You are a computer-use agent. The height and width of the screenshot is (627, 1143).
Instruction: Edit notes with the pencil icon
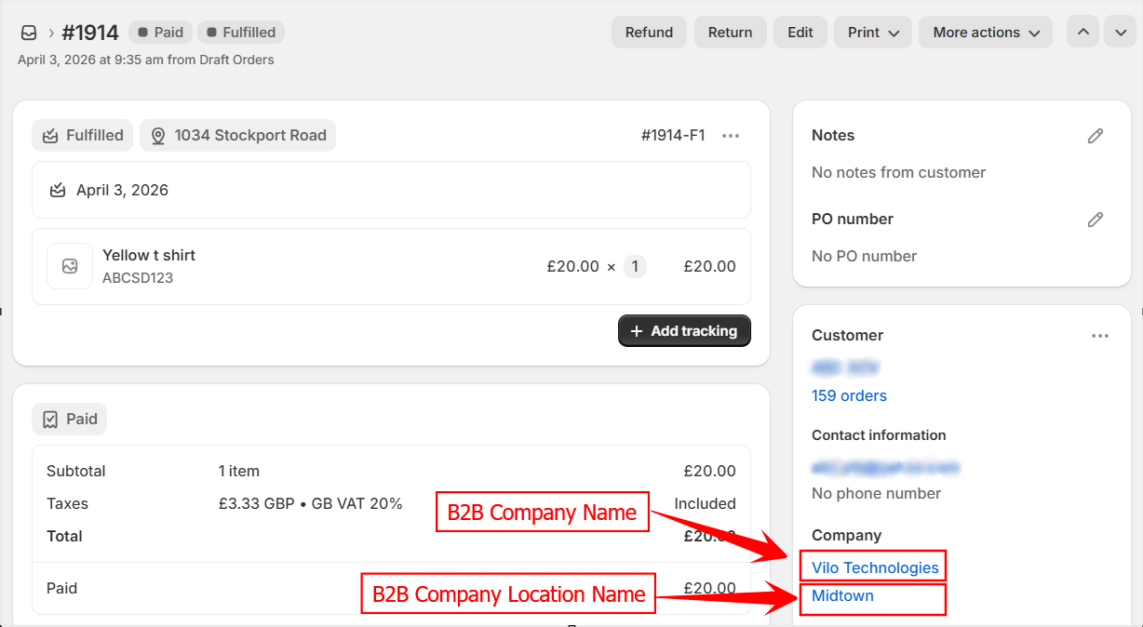click(1096, 136)
